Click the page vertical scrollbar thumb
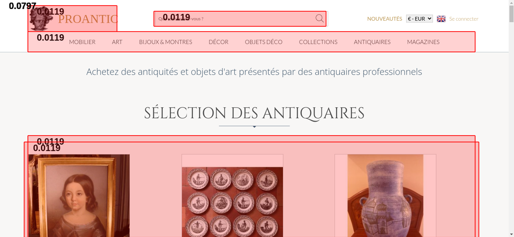 (x=511, y=14)
